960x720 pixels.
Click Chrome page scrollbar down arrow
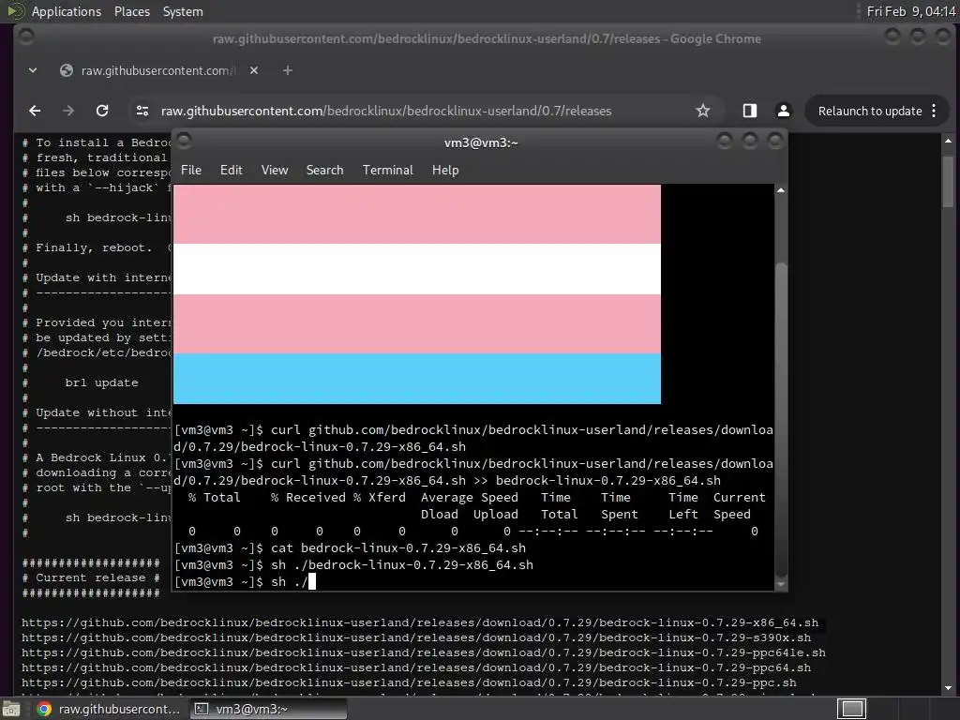(948, 689)
